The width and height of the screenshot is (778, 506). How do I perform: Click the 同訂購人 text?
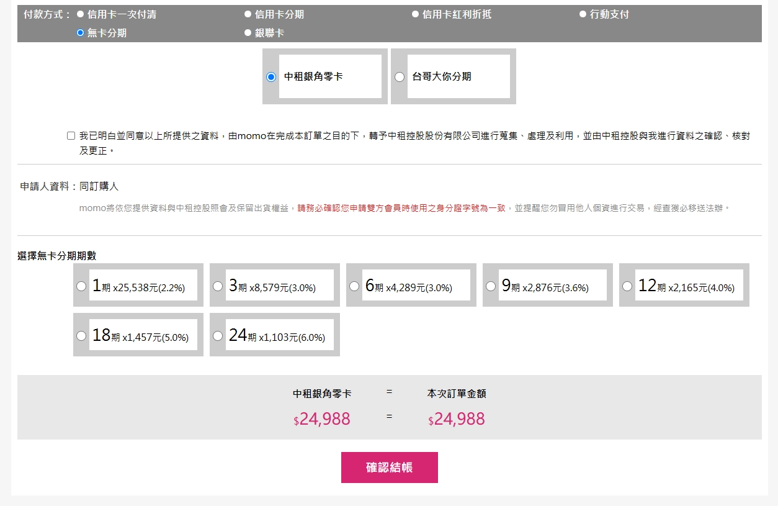(99, 186)
